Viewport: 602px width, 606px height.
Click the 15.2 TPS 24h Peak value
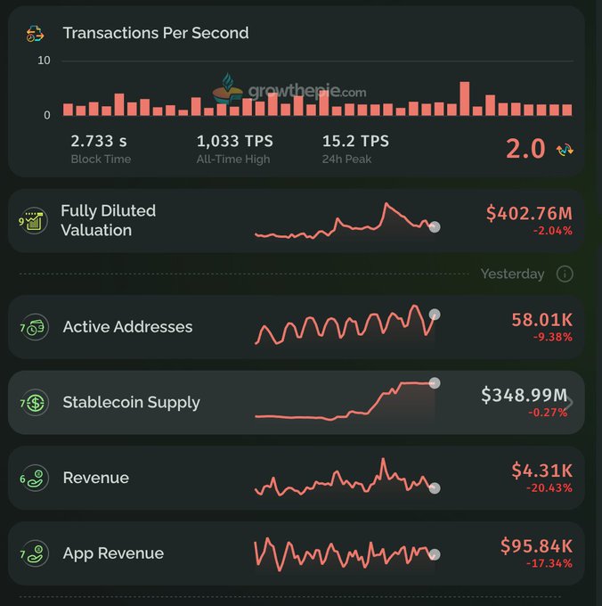click(x=355, y=141)
